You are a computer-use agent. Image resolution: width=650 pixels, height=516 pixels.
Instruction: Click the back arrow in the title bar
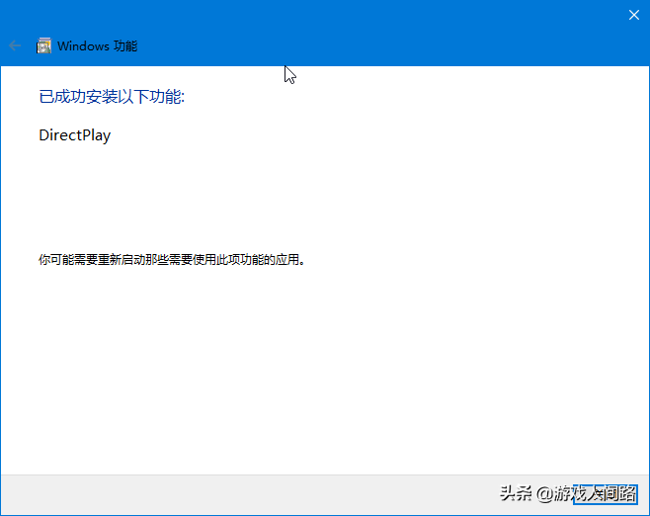[x=15, y=45]
